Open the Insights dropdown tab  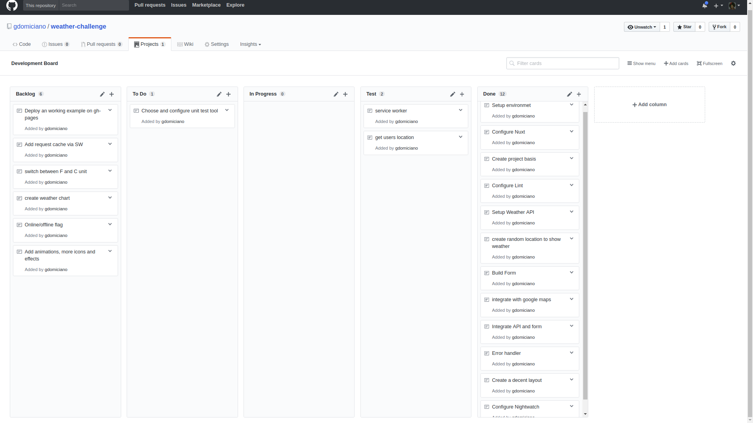[250, 44]
